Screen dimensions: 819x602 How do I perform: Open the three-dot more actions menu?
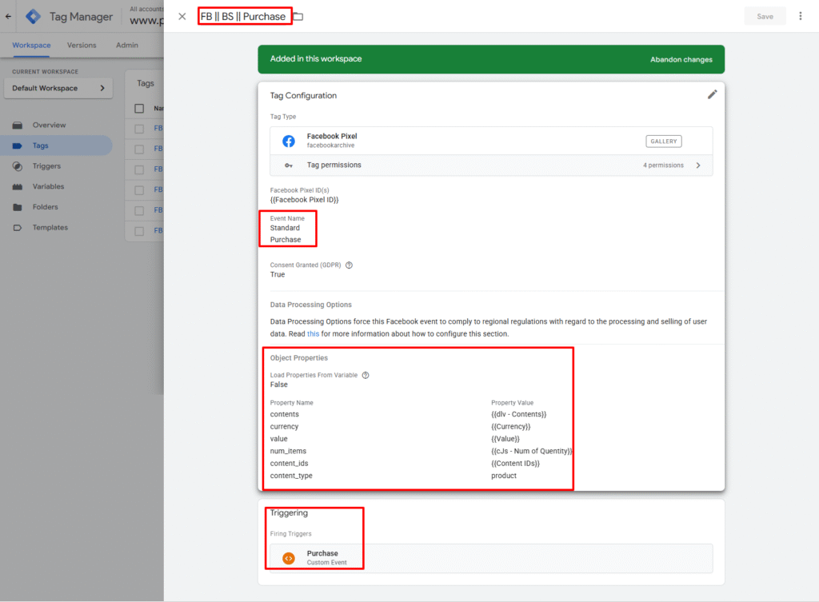(x=800, y=16)
